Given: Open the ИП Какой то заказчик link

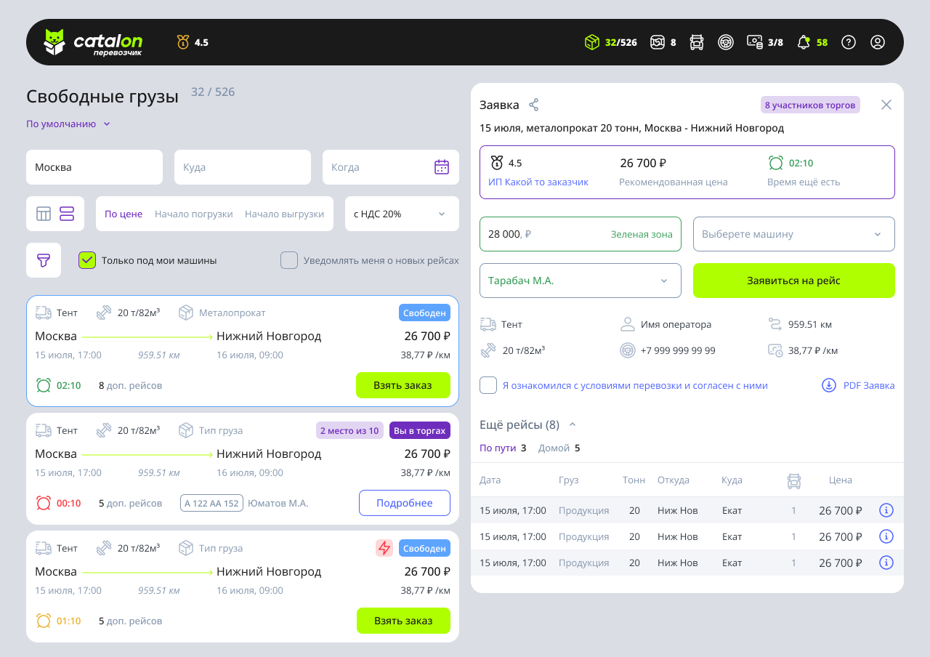Looking at the screenshot, I should (x=538, y=182).
